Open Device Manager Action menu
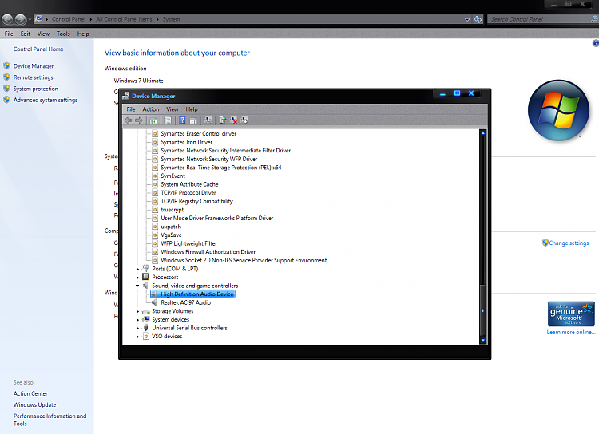 coord(151,109)
